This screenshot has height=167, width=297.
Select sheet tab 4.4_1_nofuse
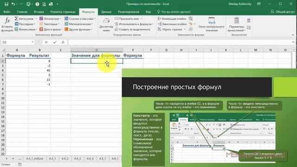[x=34, y=159]
